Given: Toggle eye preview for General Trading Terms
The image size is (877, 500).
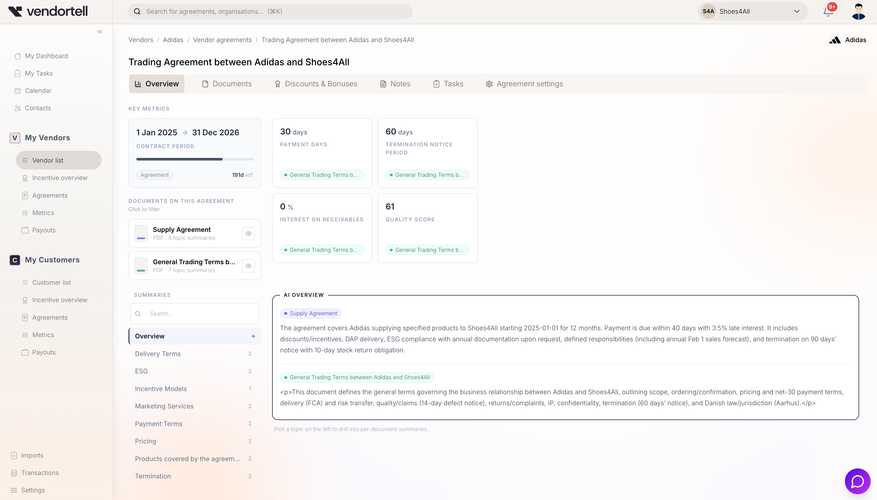Looking at the screenshot, I should pyautogui.click(x=249, y=266).
